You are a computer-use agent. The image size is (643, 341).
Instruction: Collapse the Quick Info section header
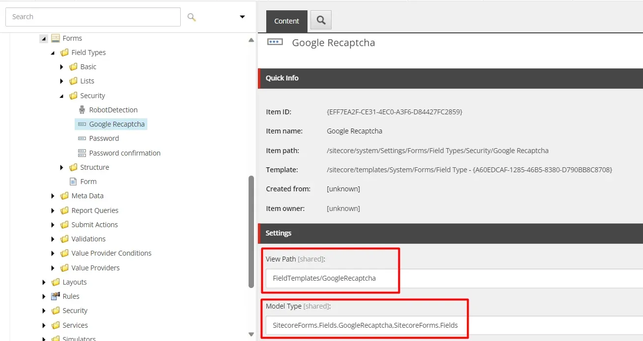tap(450, 78)
